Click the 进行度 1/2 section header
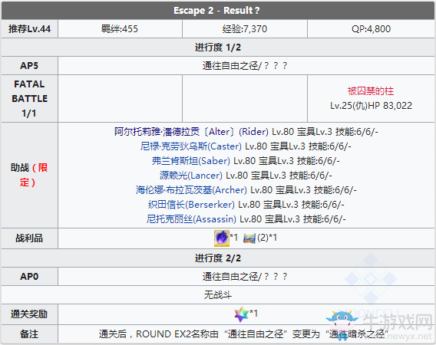The width and height of the screenshot is (436, 345). pos(218,48)
